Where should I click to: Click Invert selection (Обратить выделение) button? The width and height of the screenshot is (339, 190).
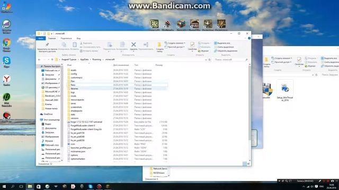click(x=226, y=51)
